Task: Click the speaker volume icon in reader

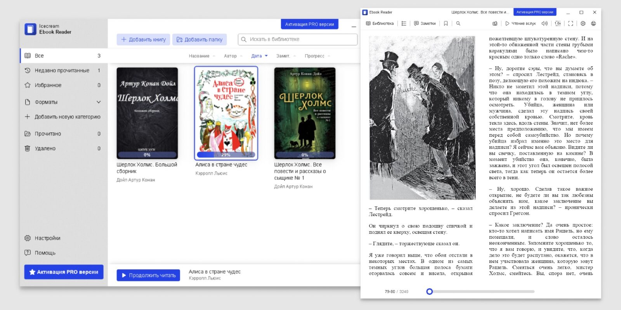Action: [545, 23]
